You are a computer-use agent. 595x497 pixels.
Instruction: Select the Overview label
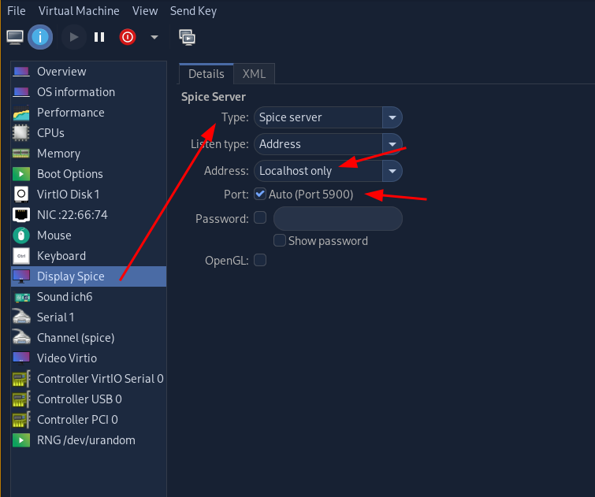pyautogui.click(x=61, y=72)
